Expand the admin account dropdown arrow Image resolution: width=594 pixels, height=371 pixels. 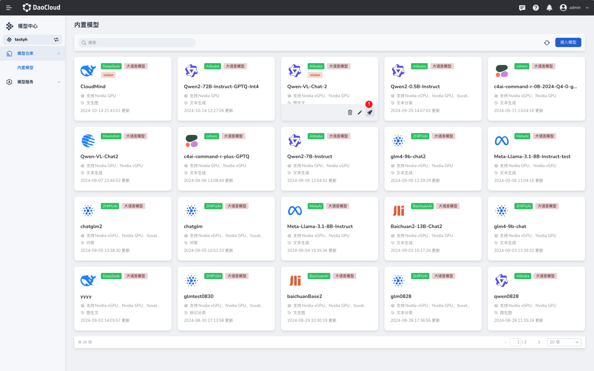click(587, 8)
